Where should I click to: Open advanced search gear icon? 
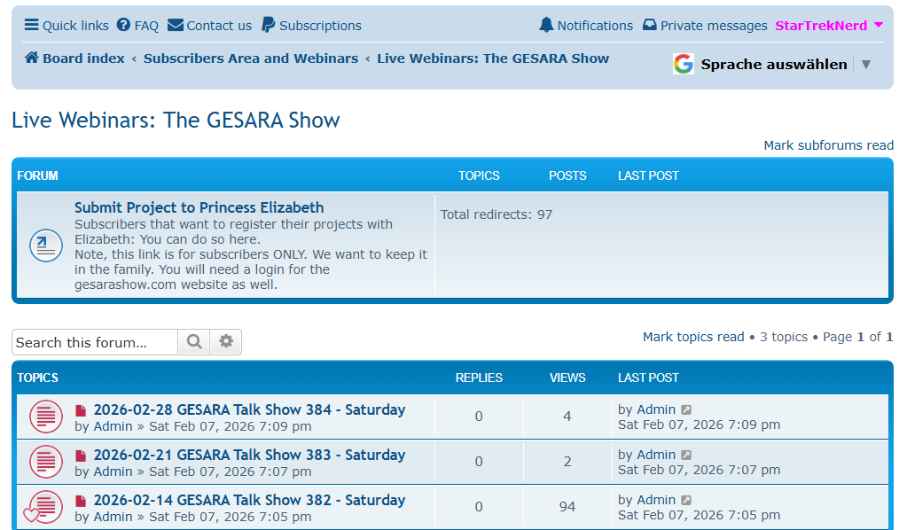226,342
